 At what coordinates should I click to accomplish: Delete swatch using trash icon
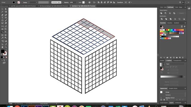pyautogui.click(x=183, y=58)
